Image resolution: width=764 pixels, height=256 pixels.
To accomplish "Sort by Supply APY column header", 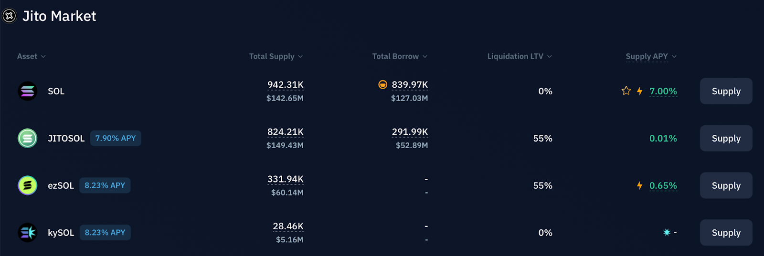I will (651, 56).
